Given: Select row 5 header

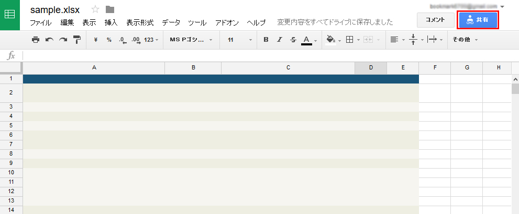Looking at the screenshot, I should (11, 126).
